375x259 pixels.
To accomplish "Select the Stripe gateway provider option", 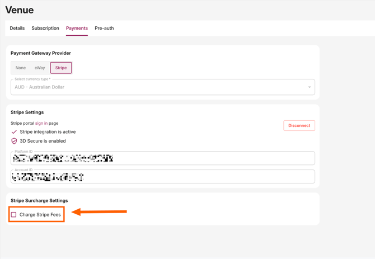I will point(61,68).
